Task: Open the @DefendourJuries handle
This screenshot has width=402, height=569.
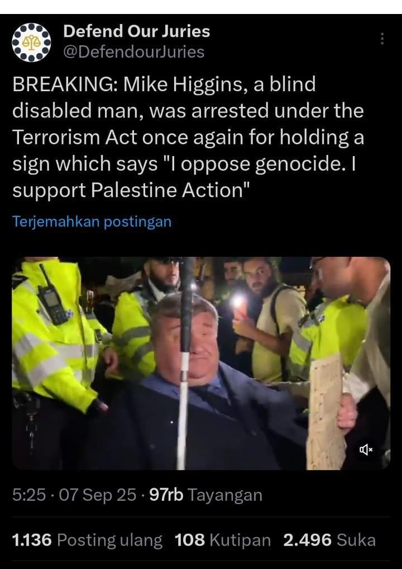Action: (133, 52)
